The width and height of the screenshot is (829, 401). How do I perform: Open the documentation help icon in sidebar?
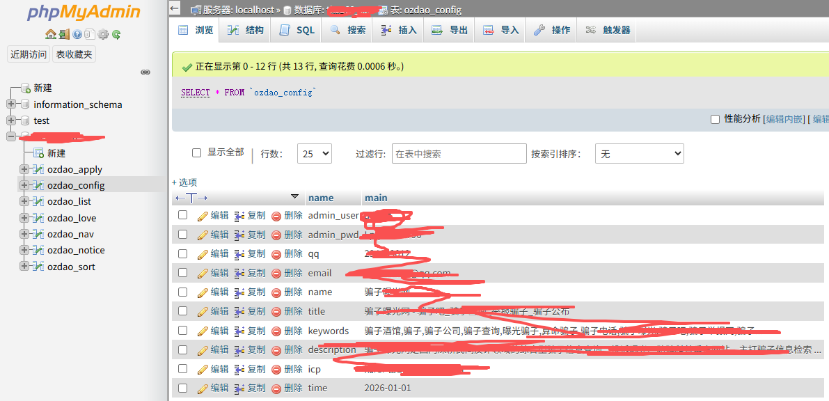tap(77, 34)
